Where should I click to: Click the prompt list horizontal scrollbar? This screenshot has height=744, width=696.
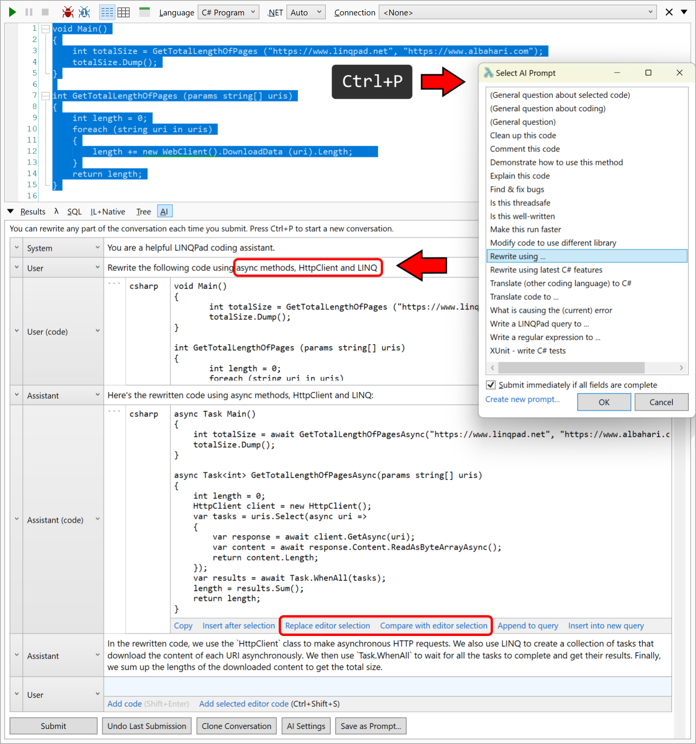click(x=571, y=368)
